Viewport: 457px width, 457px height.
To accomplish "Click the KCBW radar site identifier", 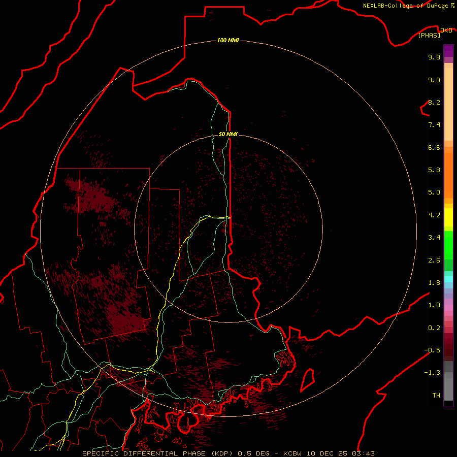I will point(293,453).
